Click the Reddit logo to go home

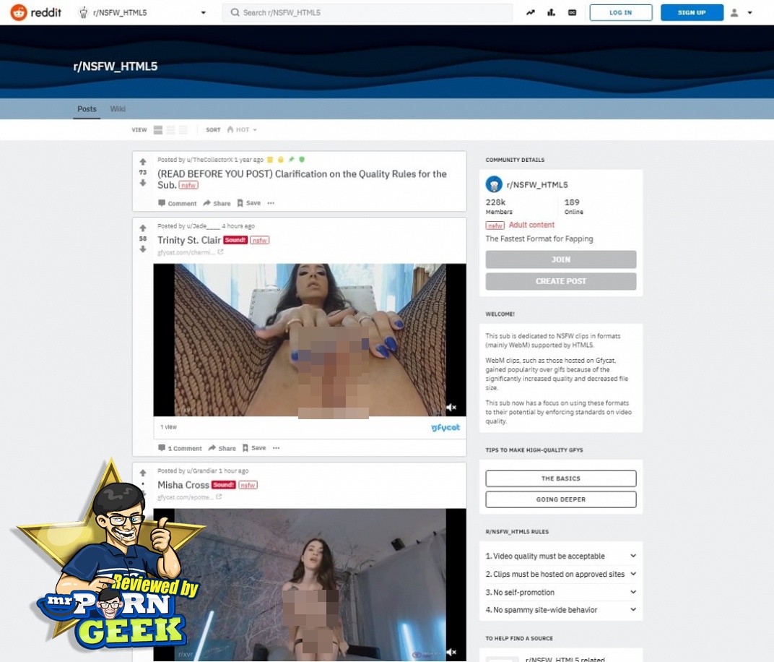click(38, 12)
